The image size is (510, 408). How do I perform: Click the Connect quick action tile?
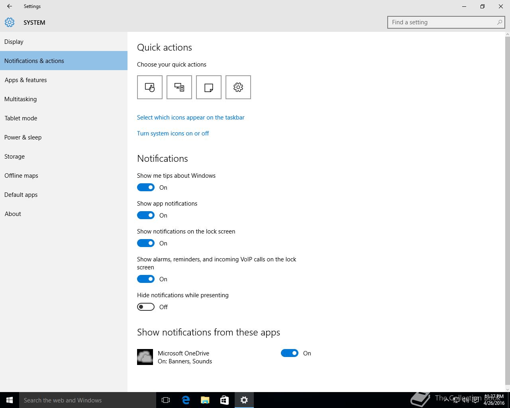click(179, 87)
